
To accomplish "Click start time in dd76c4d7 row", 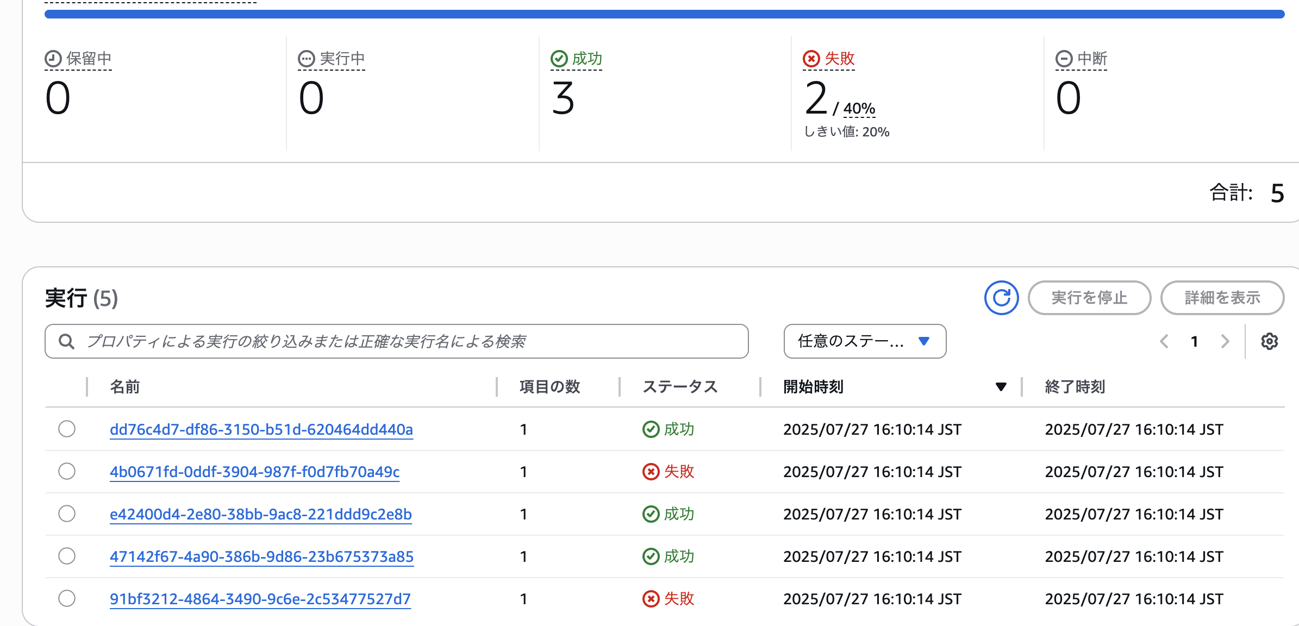I will click(x=872, y=429).
